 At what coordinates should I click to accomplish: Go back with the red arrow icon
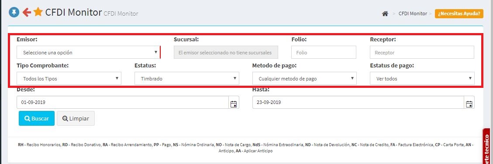27,12
